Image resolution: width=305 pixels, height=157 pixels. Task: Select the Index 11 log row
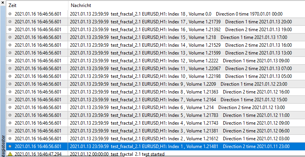point(156,69)
